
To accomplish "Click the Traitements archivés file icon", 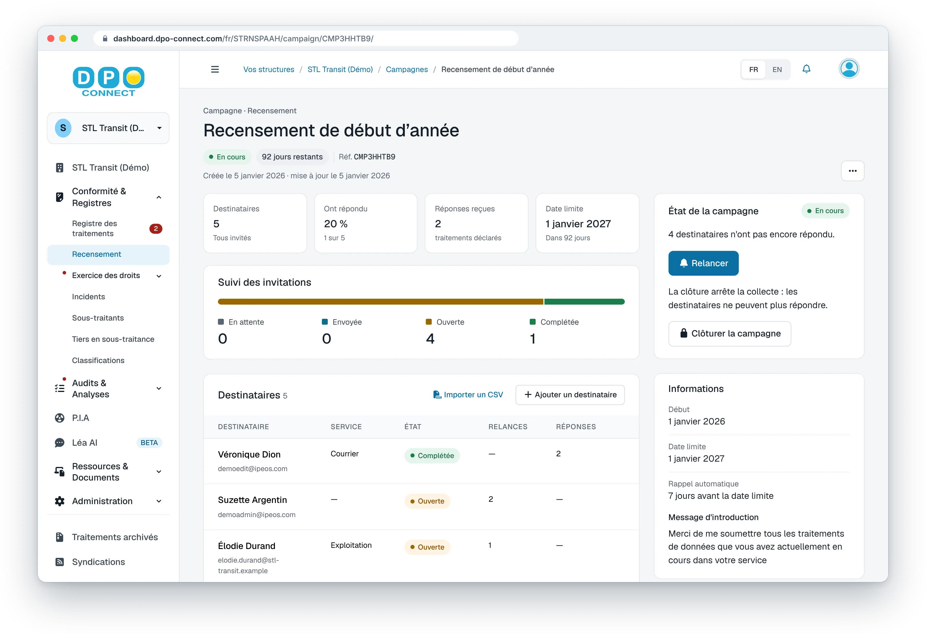I will pyautogui.click(x=60, y=537).
